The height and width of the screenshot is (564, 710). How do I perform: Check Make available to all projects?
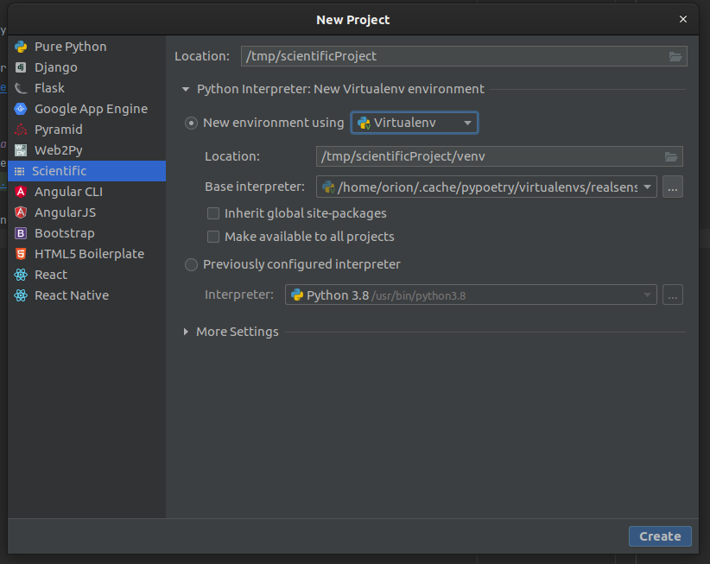click(x=213, y=237)
